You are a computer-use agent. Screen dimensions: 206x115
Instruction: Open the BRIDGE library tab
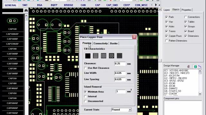click(69, 5)
